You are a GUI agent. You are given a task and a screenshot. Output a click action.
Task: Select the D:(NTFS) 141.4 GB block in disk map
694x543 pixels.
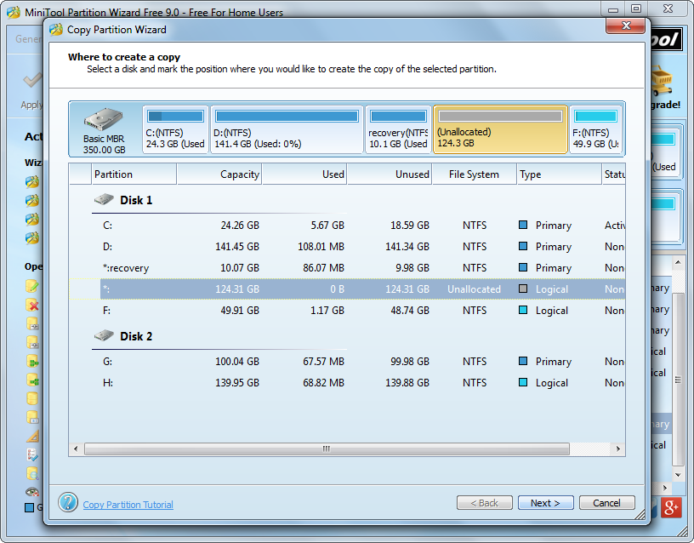287,129
